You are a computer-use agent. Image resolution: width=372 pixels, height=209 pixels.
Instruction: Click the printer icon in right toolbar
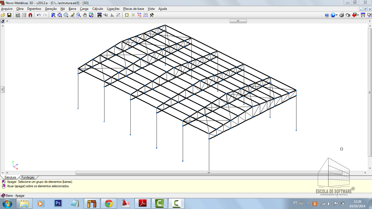pos(342,15)
